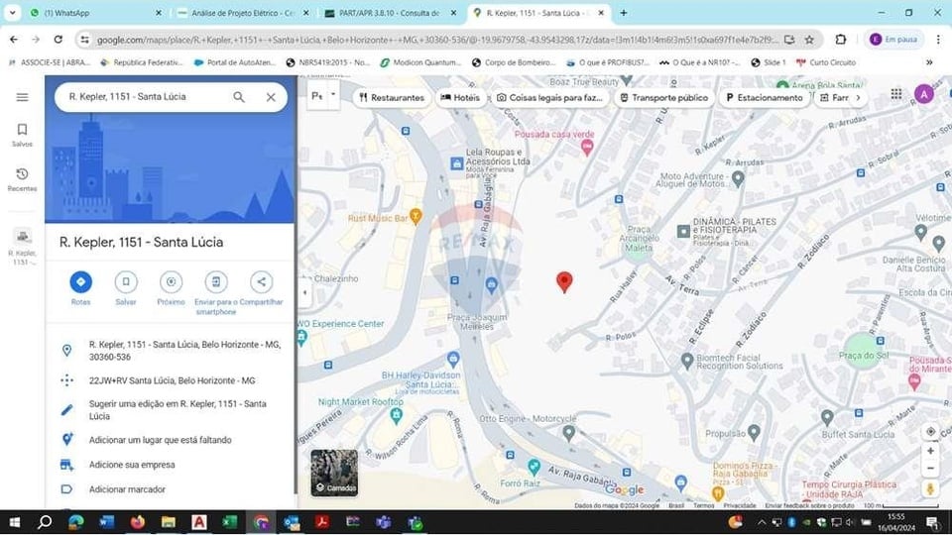The height and width of the screenshot is (535, 952).
Task: Click the Compartilhar share button
Action: pos(261,288)
